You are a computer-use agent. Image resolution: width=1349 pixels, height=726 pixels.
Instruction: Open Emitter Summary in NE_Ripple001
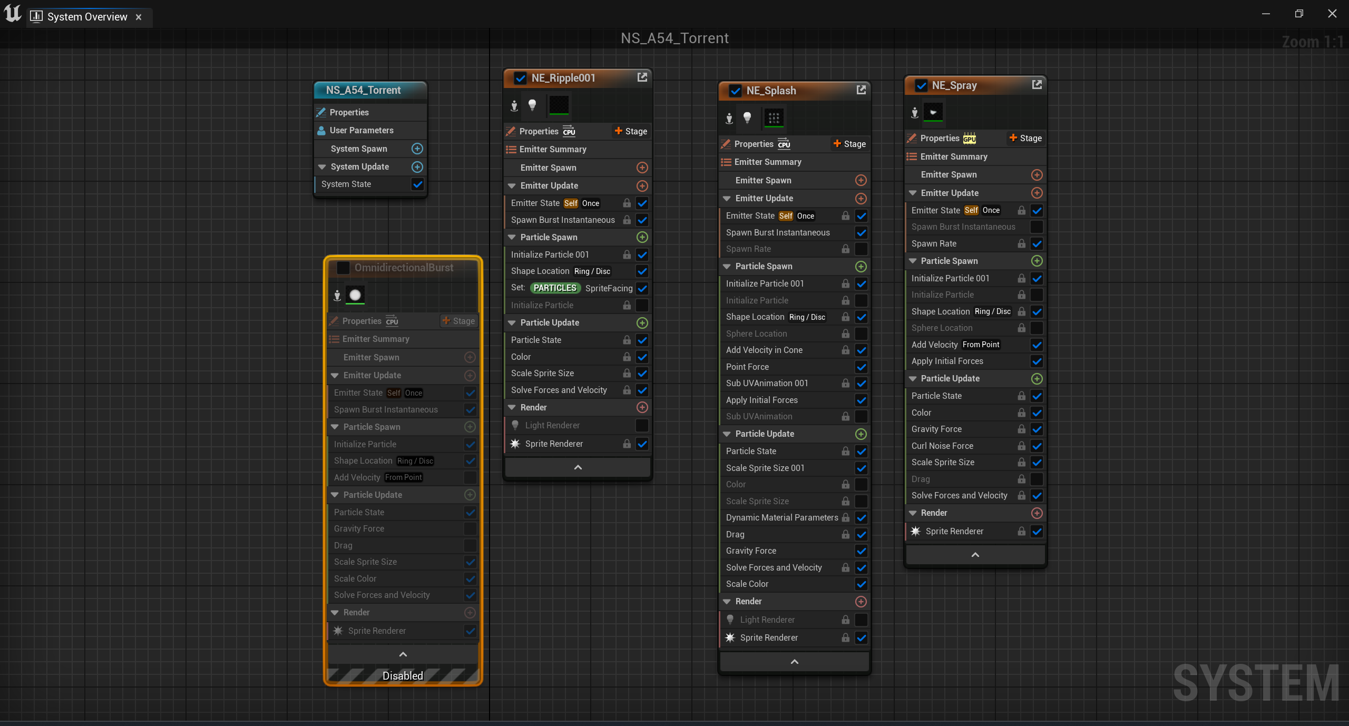coord(578,149)
